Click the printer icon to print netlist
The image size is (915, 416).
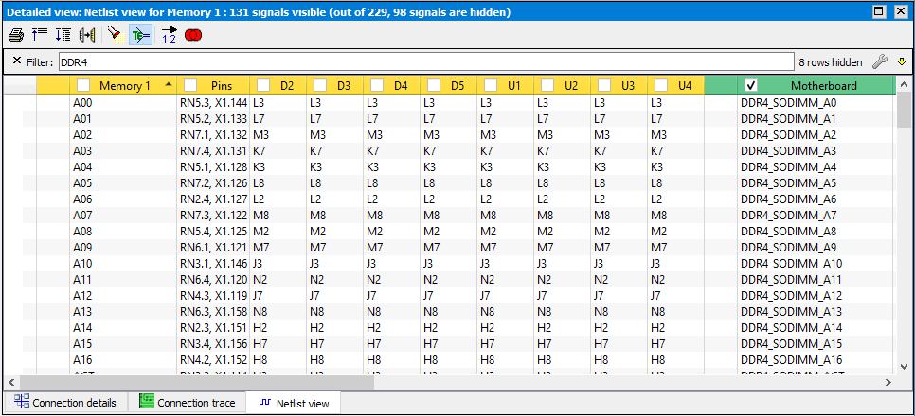click(x=15, y=35)
